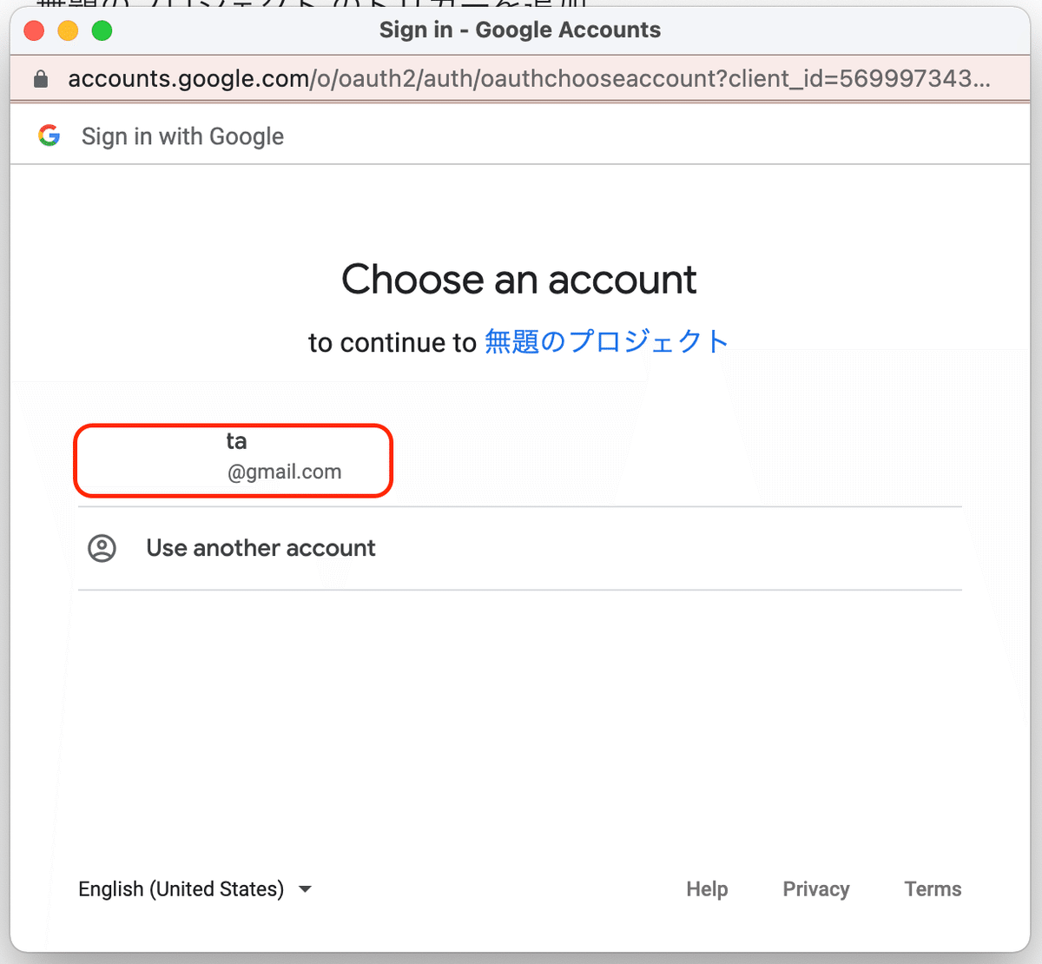1042x964 pixels.
Task: Open the 無題のプロジェクト project link
Action: click(606, 342)
